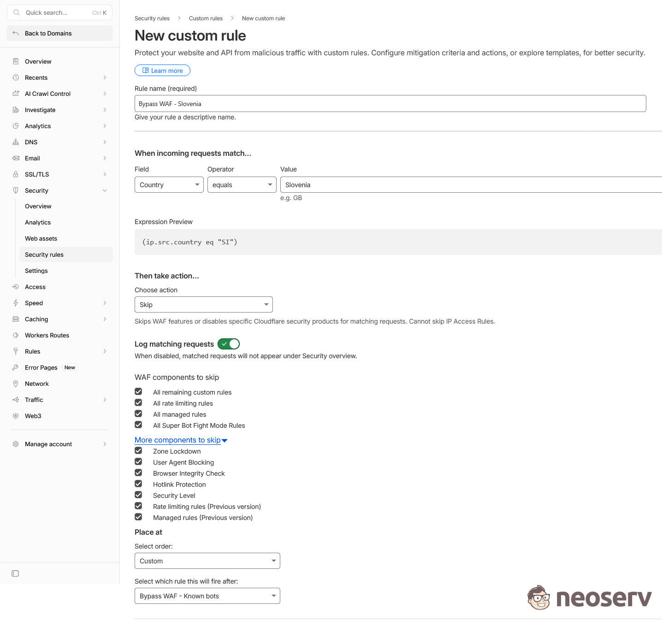Click the SSL/TLS padlock icon
This screenshot has height=626, width=662.
coord(16,174)
